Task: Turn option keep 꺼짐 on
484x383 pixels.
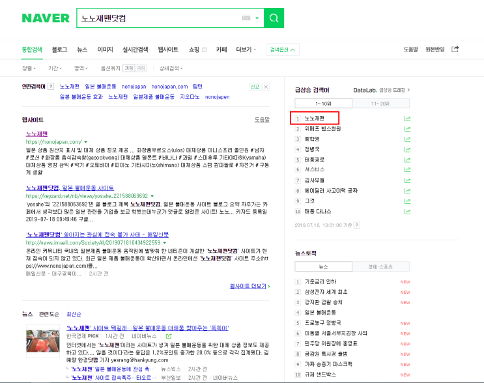Action: [x=129, y=68]
